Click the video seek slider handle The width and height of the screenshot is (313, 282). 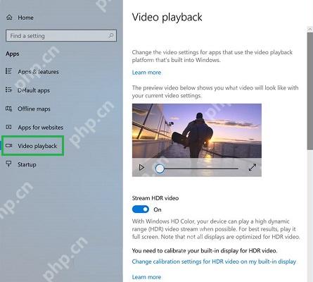(160, 168)
